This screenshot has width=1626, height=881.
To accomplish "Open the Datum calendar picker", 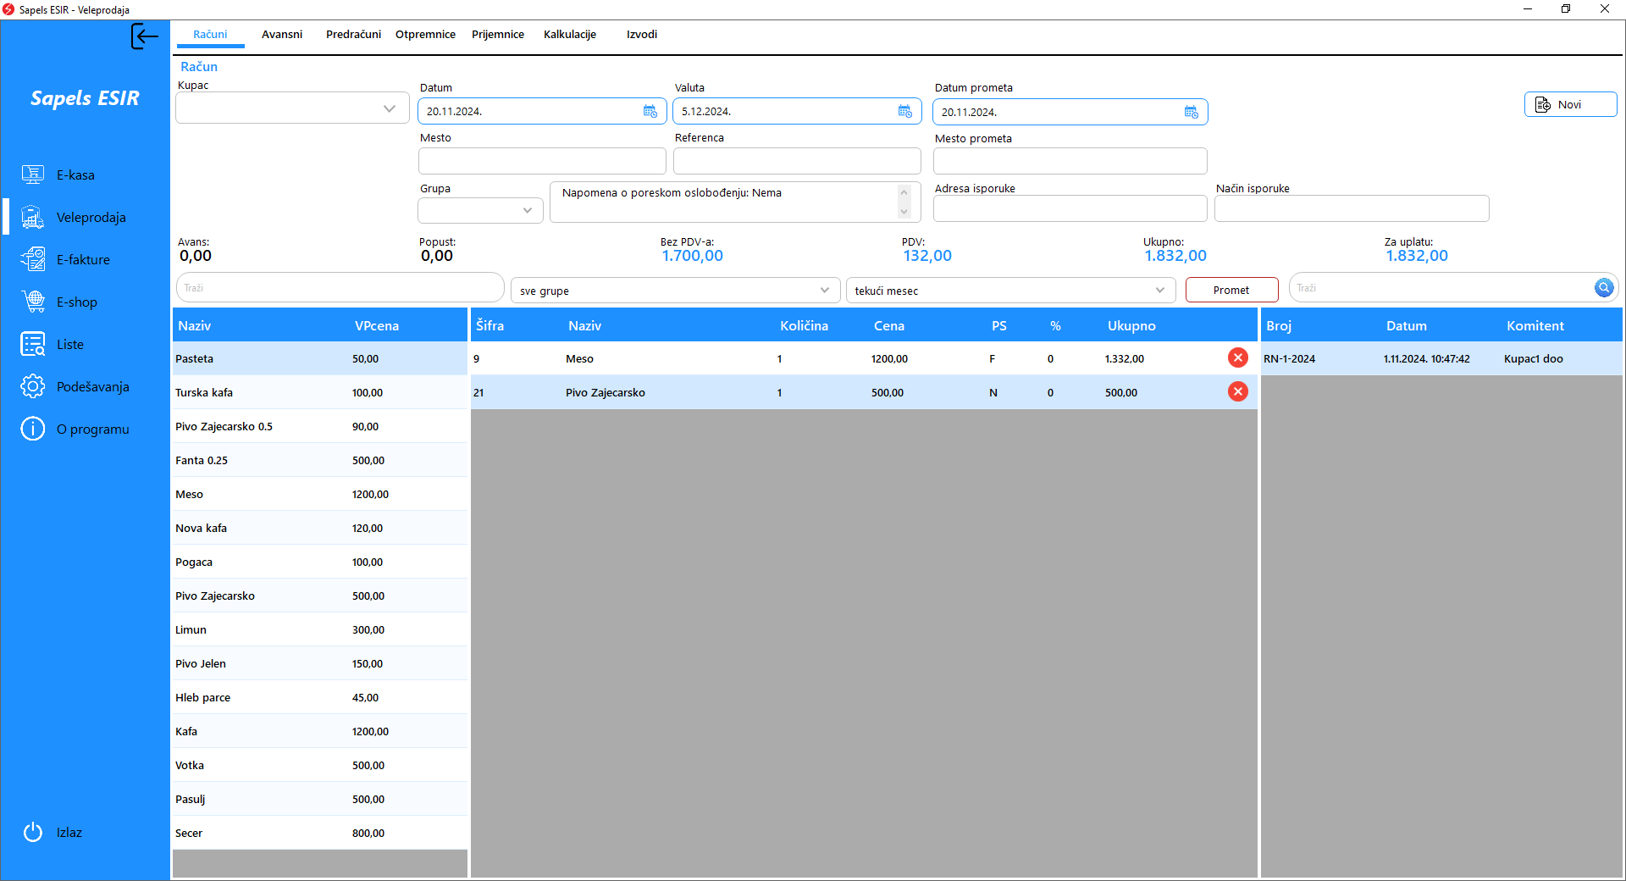I will (x=650, y=111).
